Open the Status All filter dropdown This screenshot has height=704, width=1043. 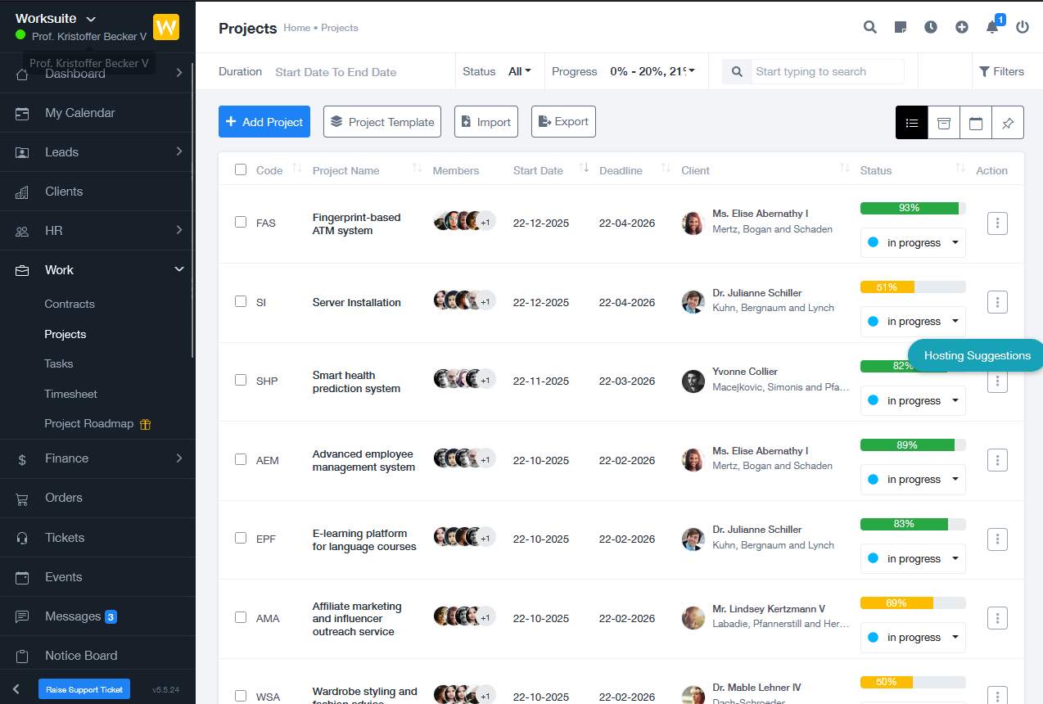coord(520,71)
